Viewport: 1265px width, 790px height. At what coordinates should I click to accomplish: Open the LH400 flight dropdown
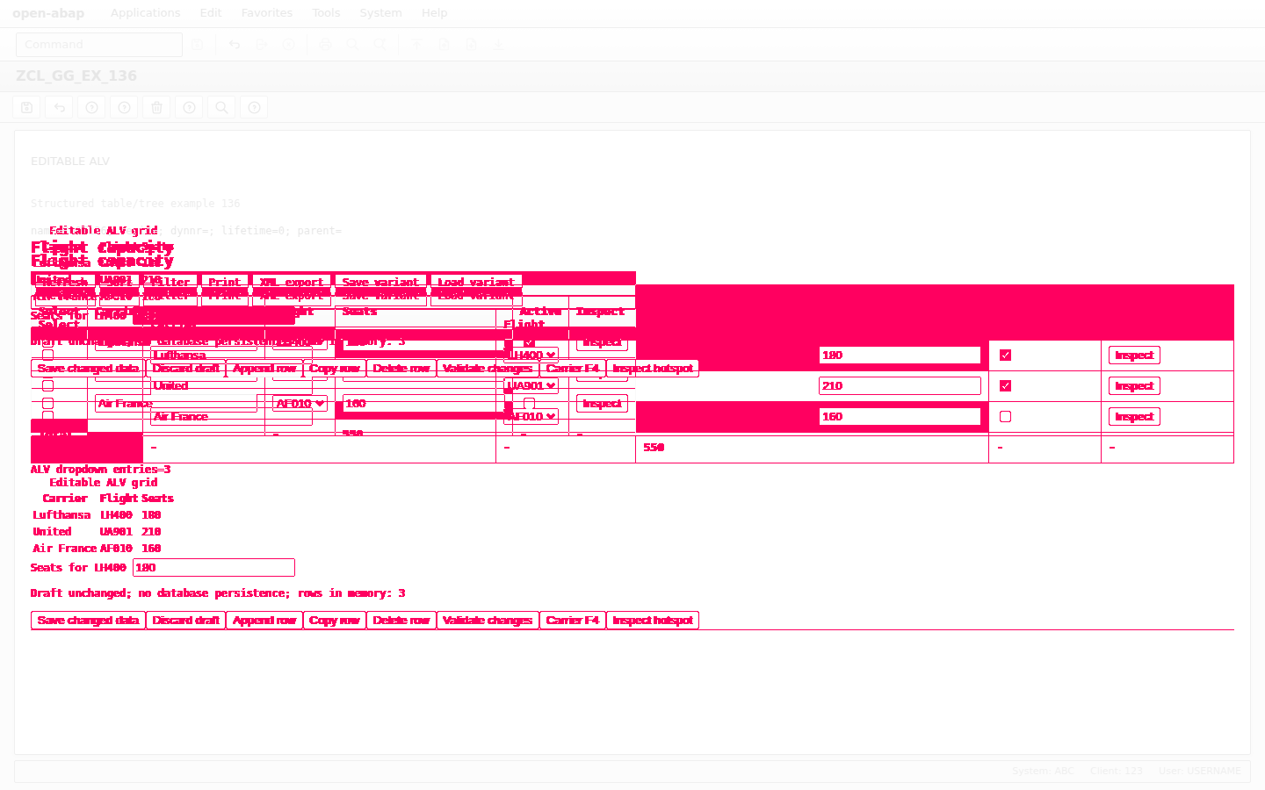tap(531, 355)
